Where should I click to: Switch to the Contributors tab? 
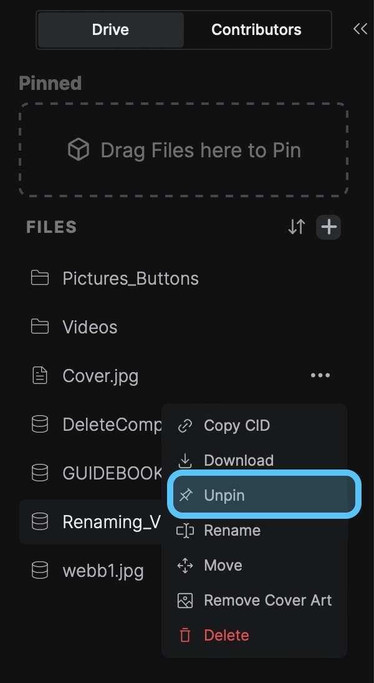point(256,29)
